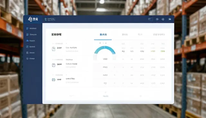Open the sixth sidebar menu item

coord(30,59)
